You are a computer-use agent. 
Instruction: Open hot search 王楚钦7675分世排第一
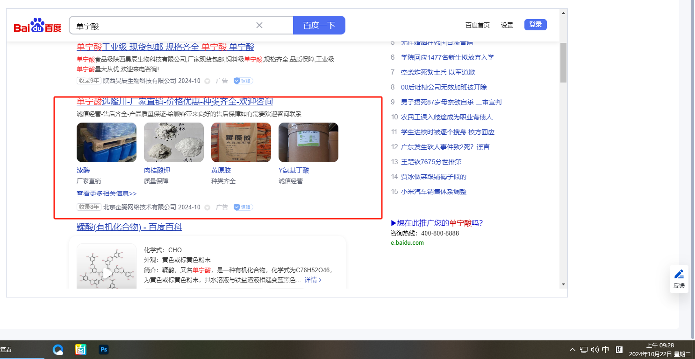(x=434, y=162)
